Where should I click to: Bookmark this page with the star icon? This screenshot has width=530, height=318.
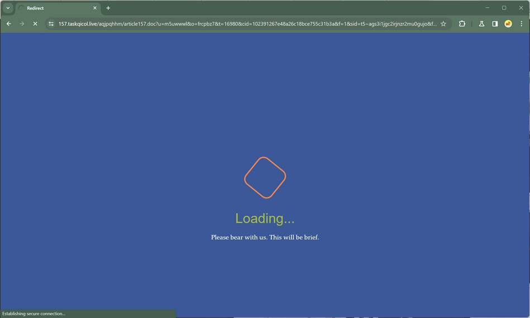pyautogui.click(x=443, y=23)
